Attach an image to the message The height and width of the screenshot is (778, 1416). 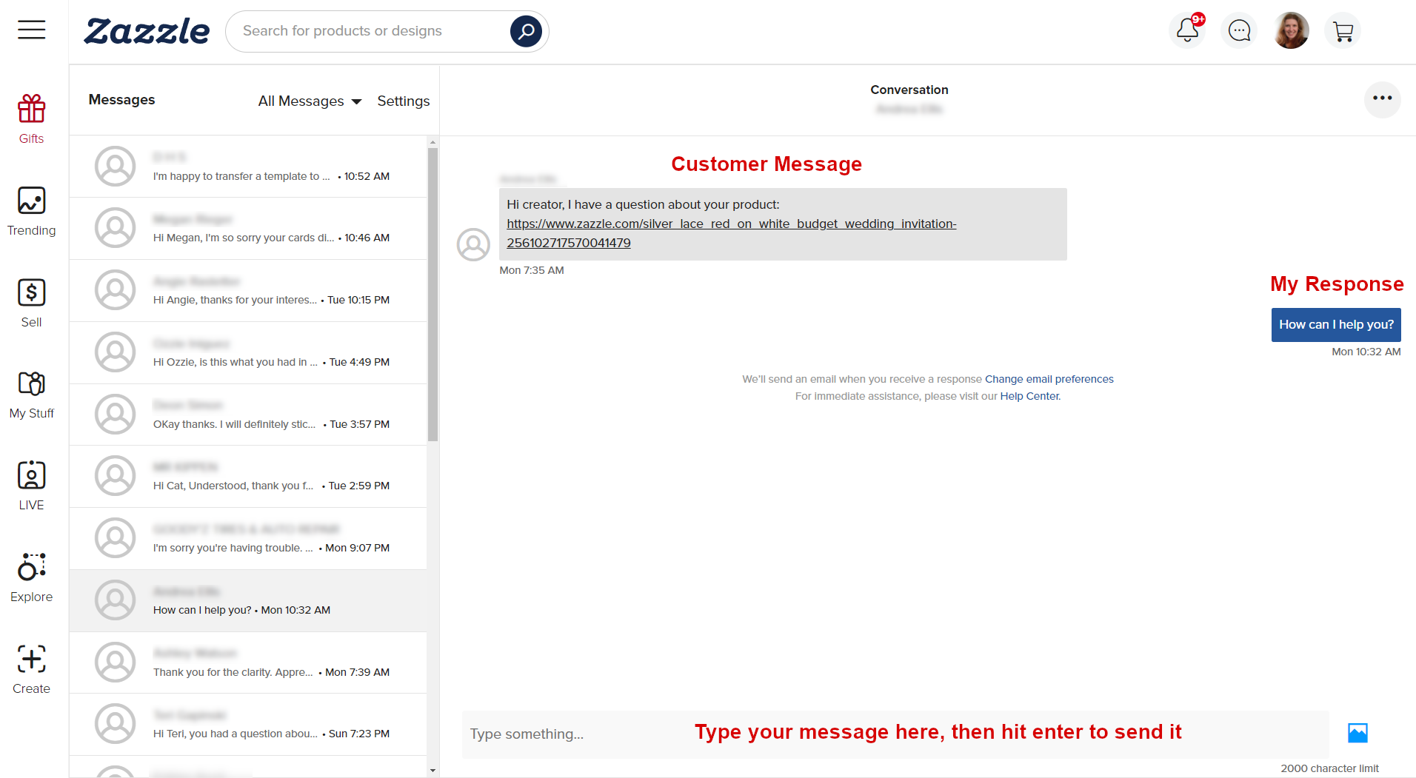point(1357,733)
